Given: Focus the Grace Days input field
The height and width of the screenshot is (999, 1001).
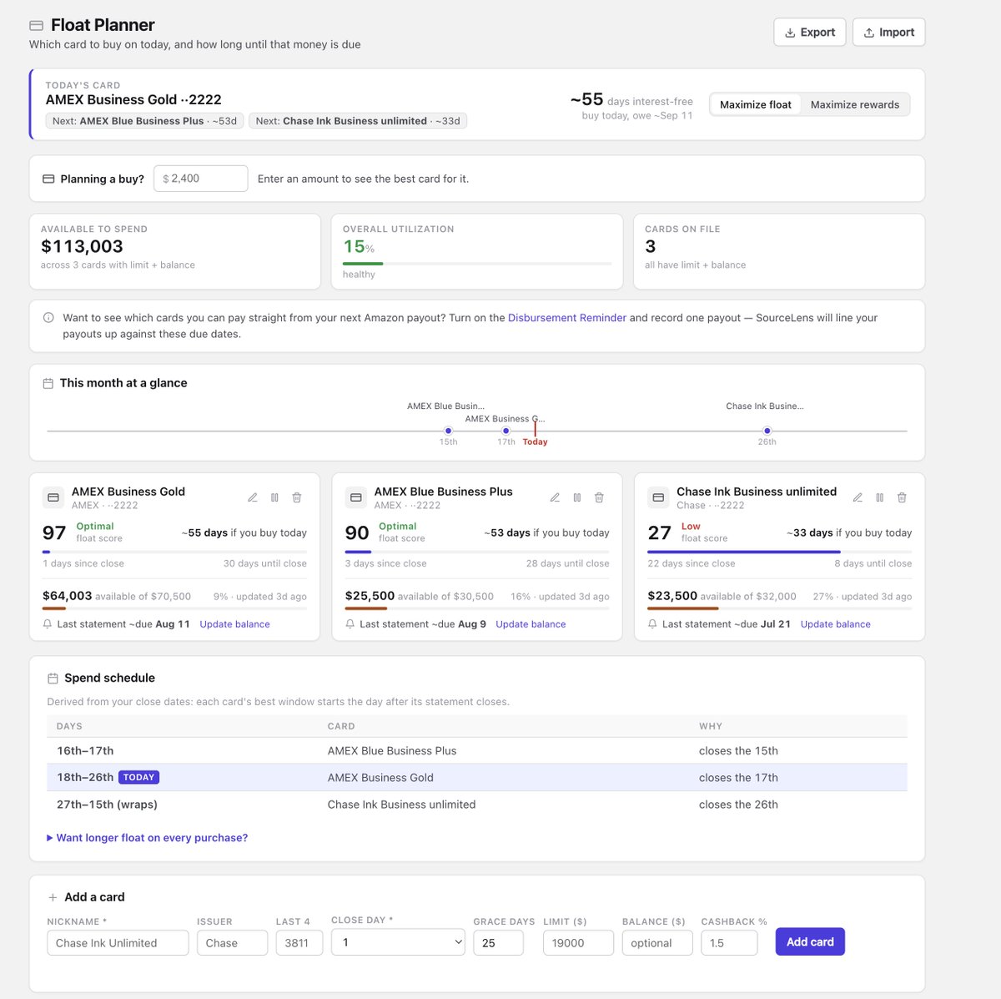Looking at the screenshot, I should pos(499,942).
